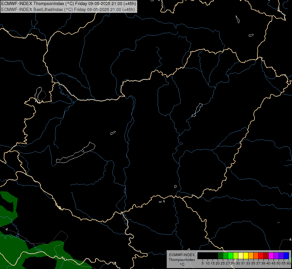Image resolution: width=292 pixels, height=269 pixels.
Task: Click the legend tick value 29
Action: [233, 263]
